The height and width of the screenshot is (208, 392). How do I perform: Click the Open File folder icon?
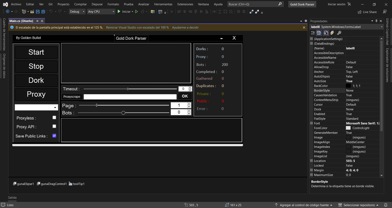pyautogui.click(x=32, y=11)
